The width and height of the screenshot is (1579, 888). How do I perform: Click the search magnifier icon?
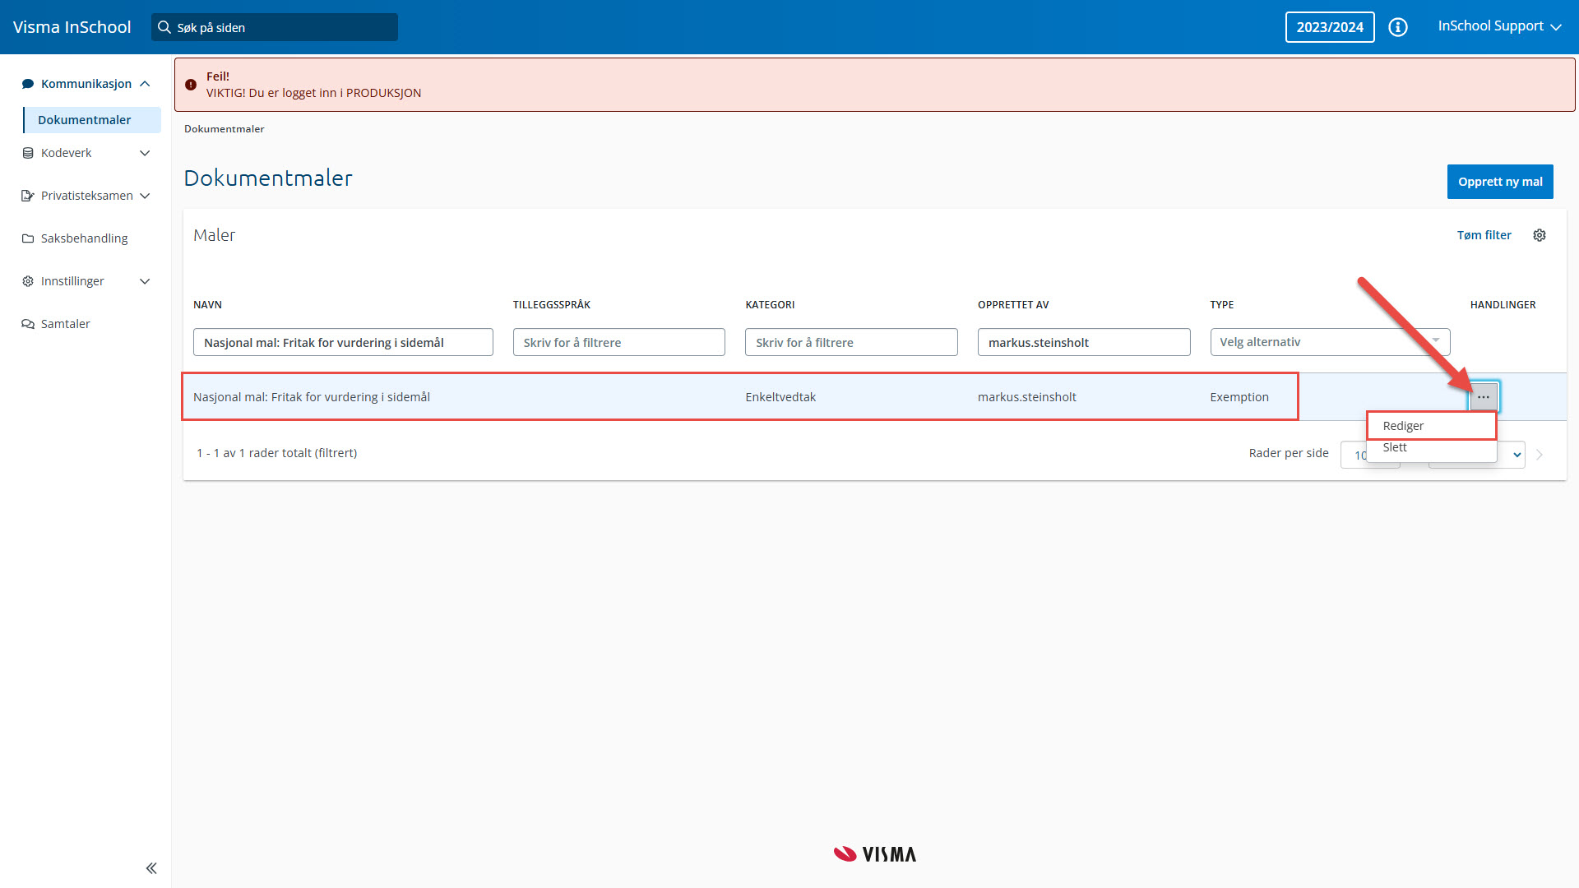coord(164,27)
